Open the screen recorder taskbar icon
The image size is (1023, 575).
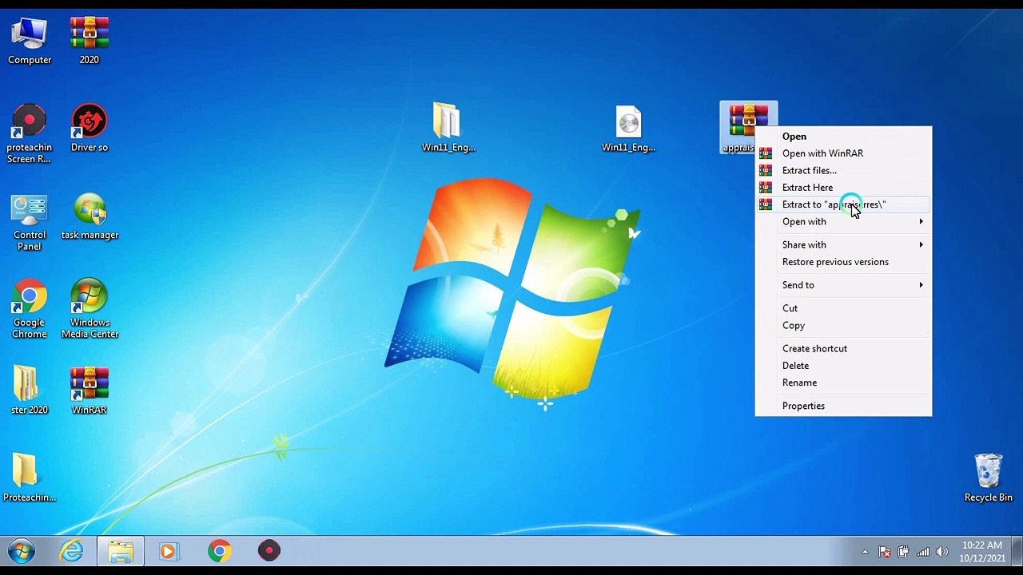(269, 551)
